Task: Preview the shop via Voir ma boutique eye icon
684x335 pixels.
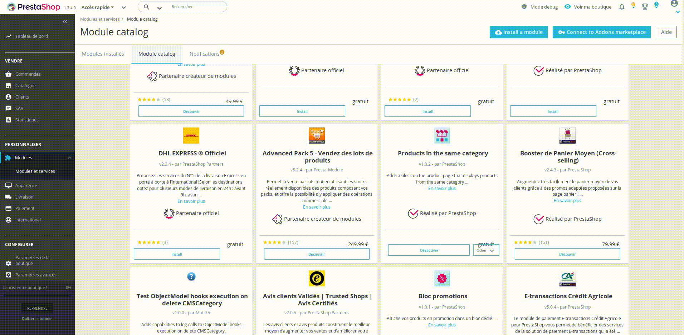Action: (568, 6)
